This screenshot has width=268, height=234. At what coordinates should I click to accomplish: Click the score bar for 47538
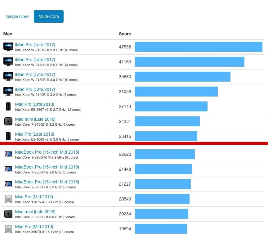point(199,47)
